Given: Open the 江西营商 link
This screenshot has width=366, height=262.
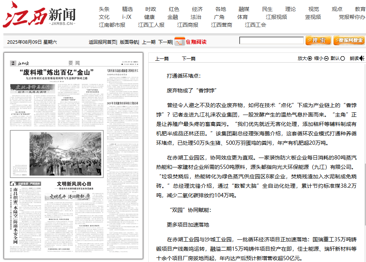Looking at the screenshot, I should tap(221, 25).
